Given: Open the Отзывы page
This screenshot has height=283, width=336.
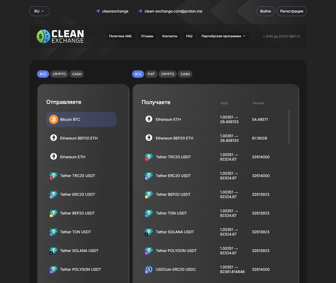Looking at the screenshot, I should 147,36.
